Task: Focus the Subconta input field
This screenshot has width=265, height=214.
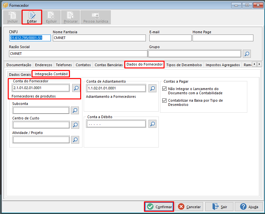Action: point(41,110)
